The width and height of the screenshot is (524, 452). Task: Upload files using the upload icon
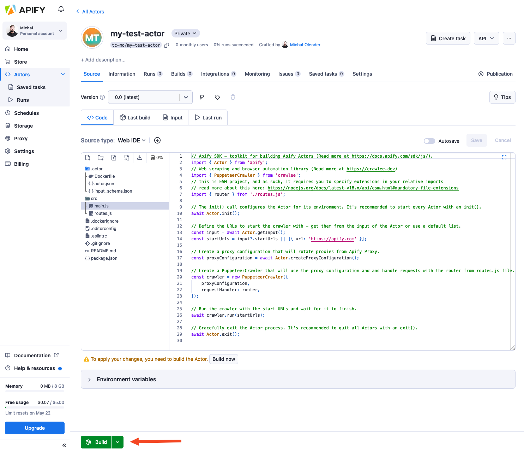[113, 158]
